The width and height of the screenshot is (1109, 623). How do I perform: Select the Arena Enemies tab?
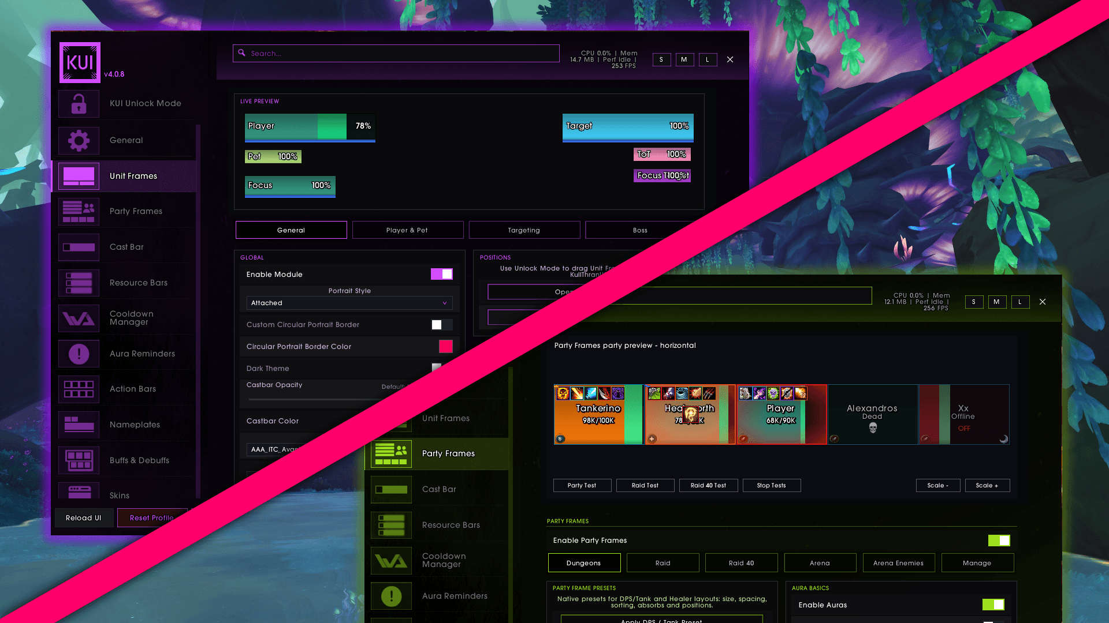[x=899, y=563]
